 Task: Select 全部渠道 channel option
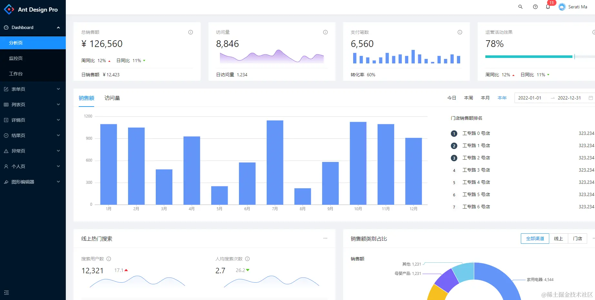click(x=535, y=239)
